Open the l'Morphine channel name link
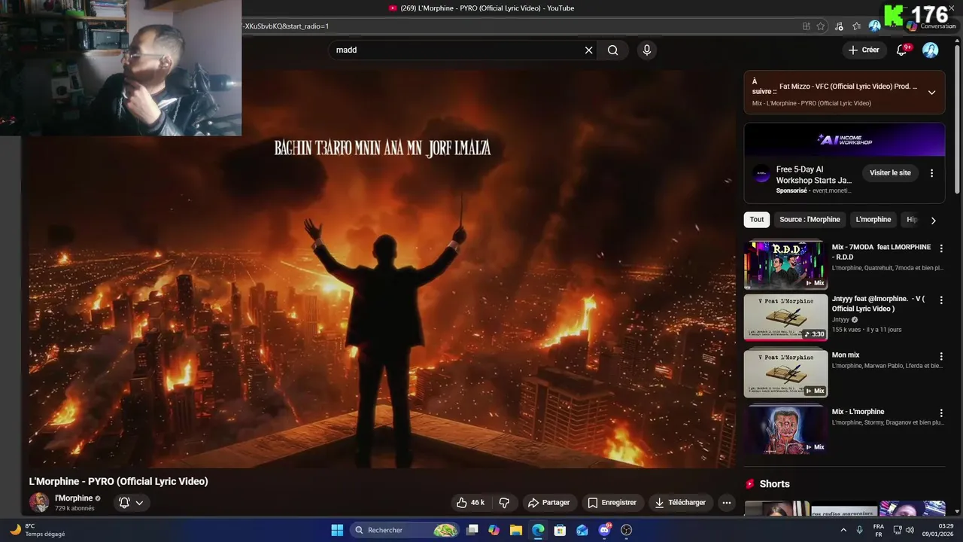This screenshot has height=542, width=963. click(74, 498)
